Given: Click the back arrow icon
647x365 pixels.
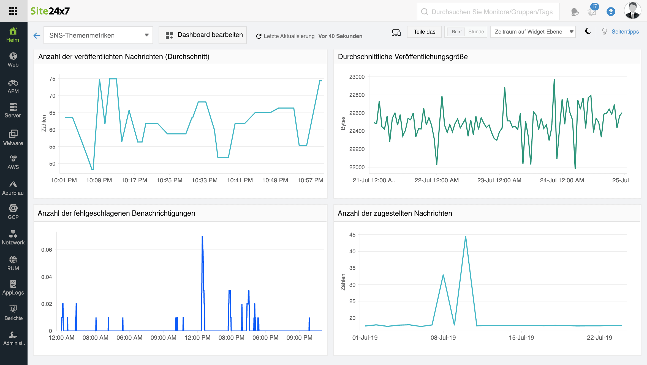Looking at the screenshot, I should 37,35.
